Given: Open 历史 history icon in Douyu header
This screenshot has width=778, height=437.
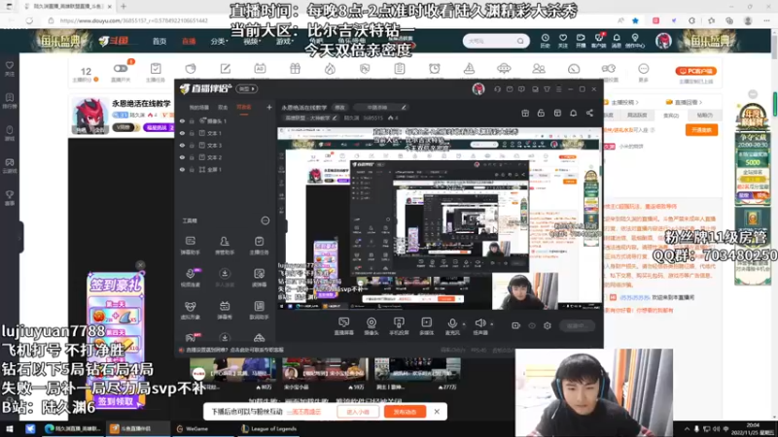Looking at the screenshot, I should point(545,41).
